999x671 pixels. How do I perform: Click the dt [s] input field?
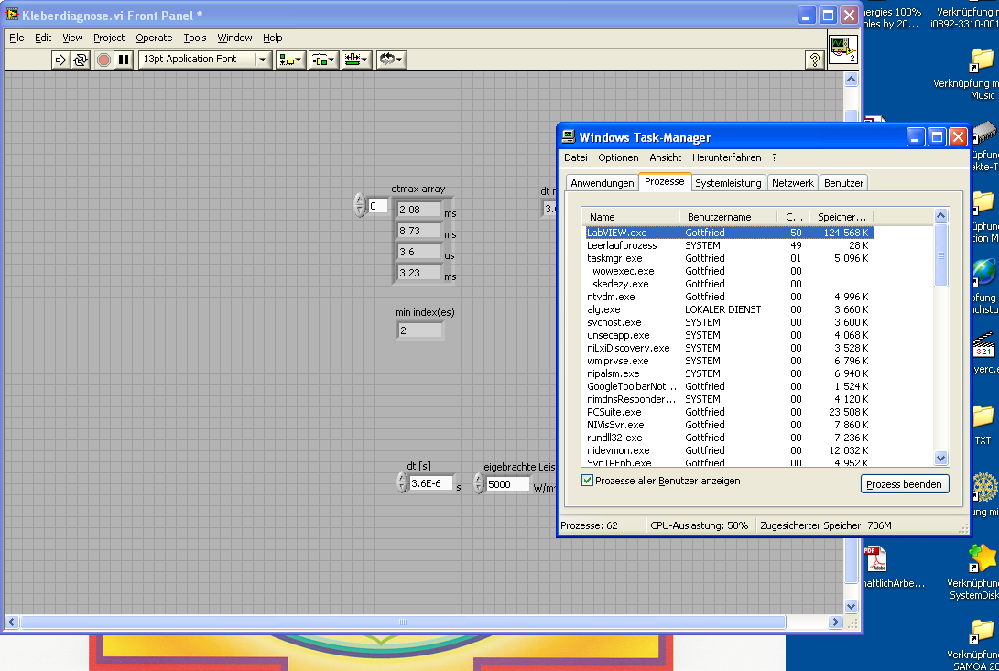click(430, 483)
